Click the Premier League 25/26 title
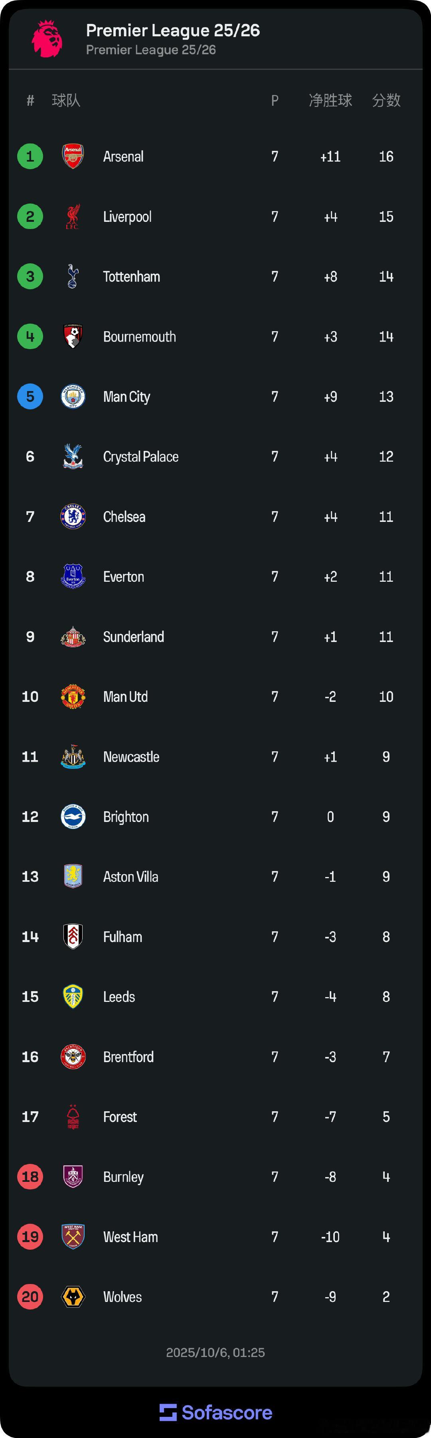431x1438 pixels. [173, 30]
